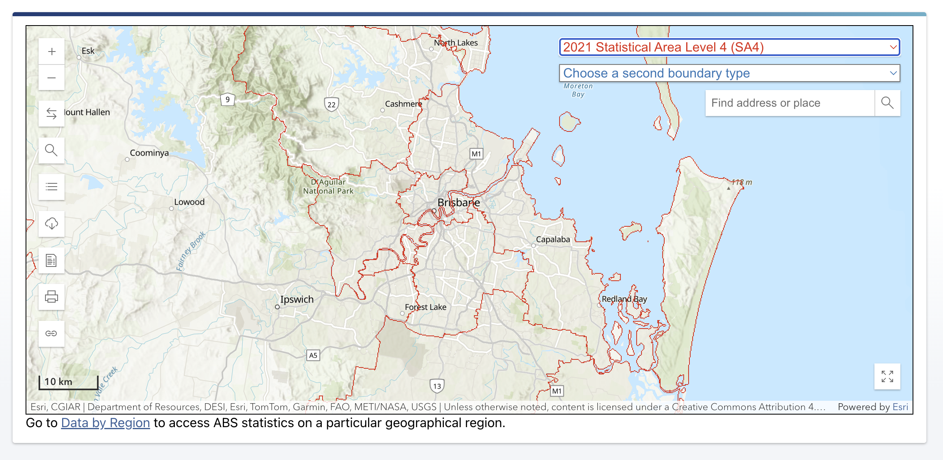This screenshot has width=943, height=460.
Task: Select the print map tool
Action: click(52, 297)
